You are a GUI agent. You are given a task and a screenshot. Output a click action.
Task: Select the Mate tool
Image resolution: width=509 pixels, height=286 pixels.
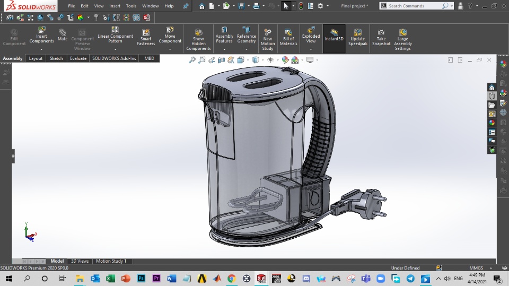click(x=63, y=35)
